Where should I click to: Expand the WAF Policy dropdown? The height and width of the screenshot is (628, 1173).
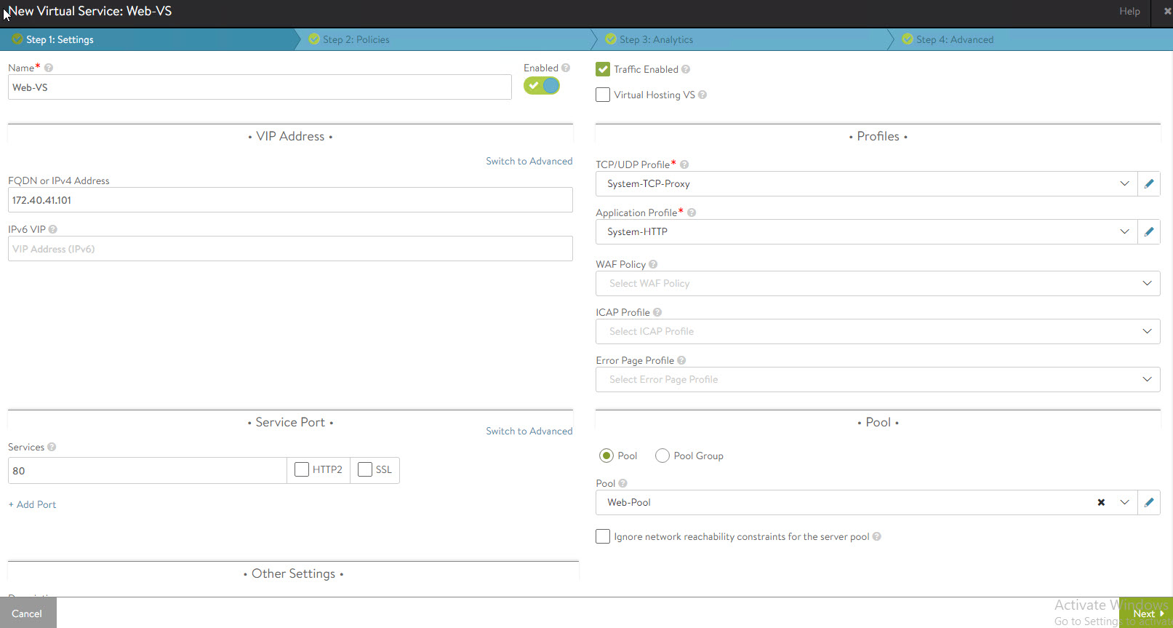click(877, 283)
